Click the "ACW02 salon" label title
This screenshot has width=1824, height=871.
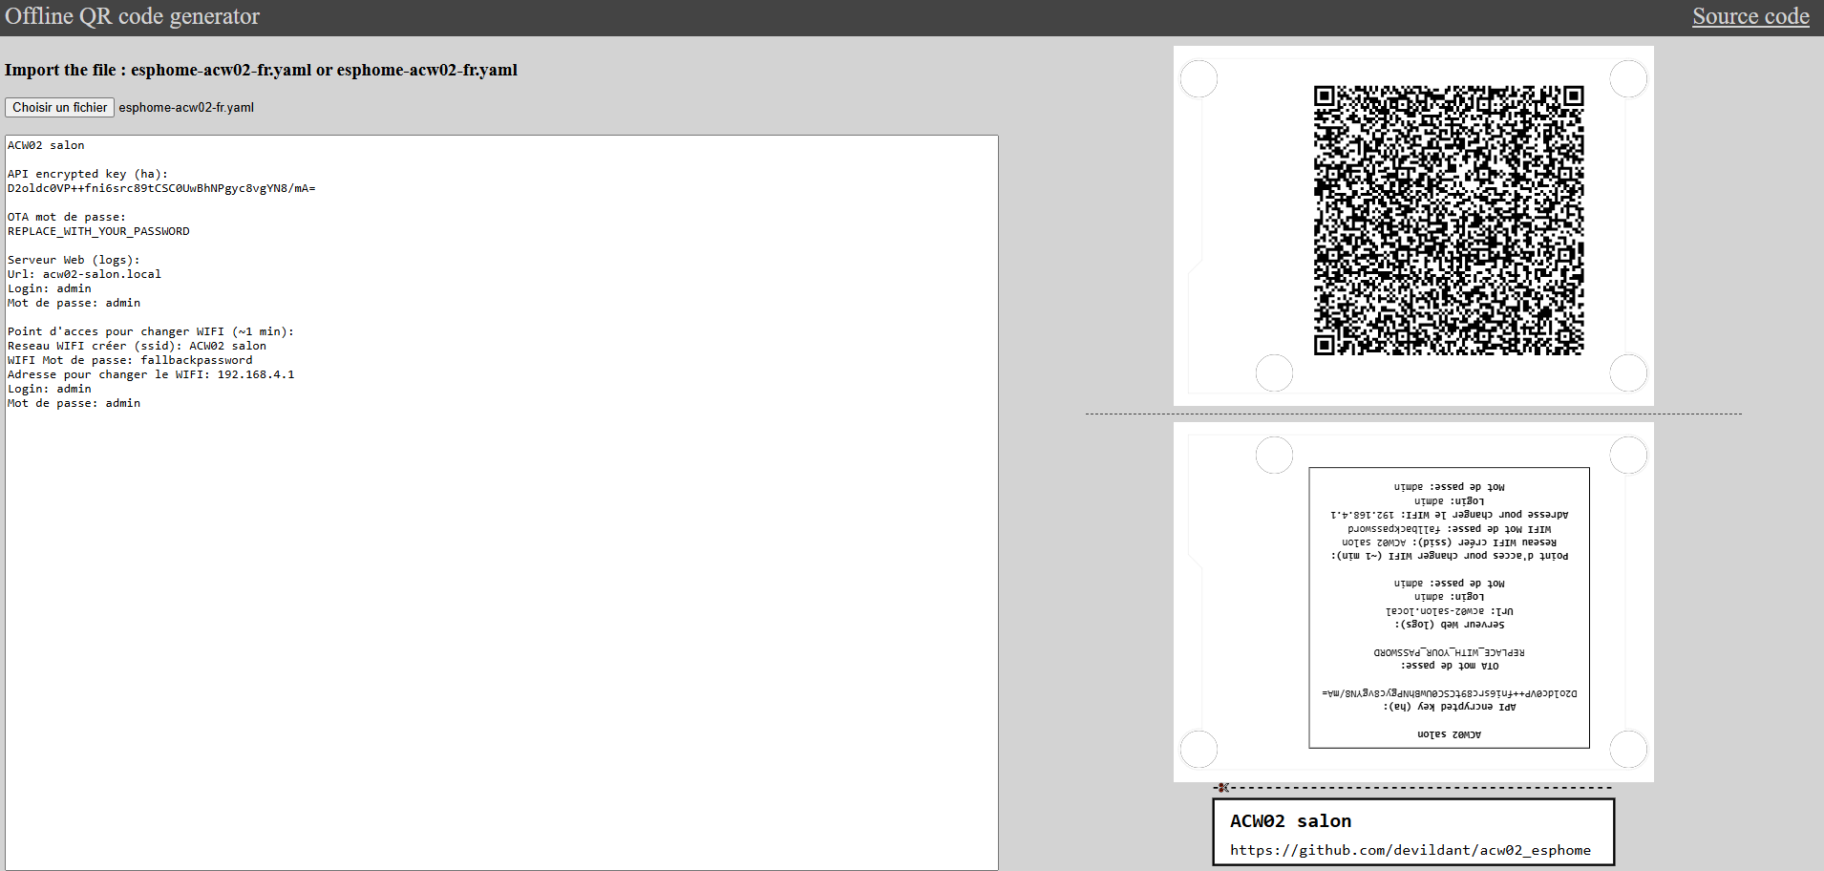(1290, 821)
